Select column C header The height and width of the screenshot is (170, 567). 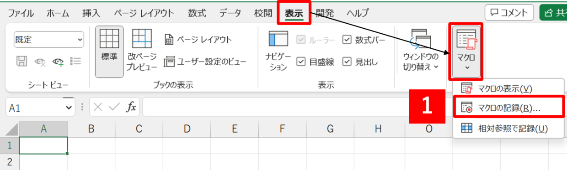coord(139,129)
